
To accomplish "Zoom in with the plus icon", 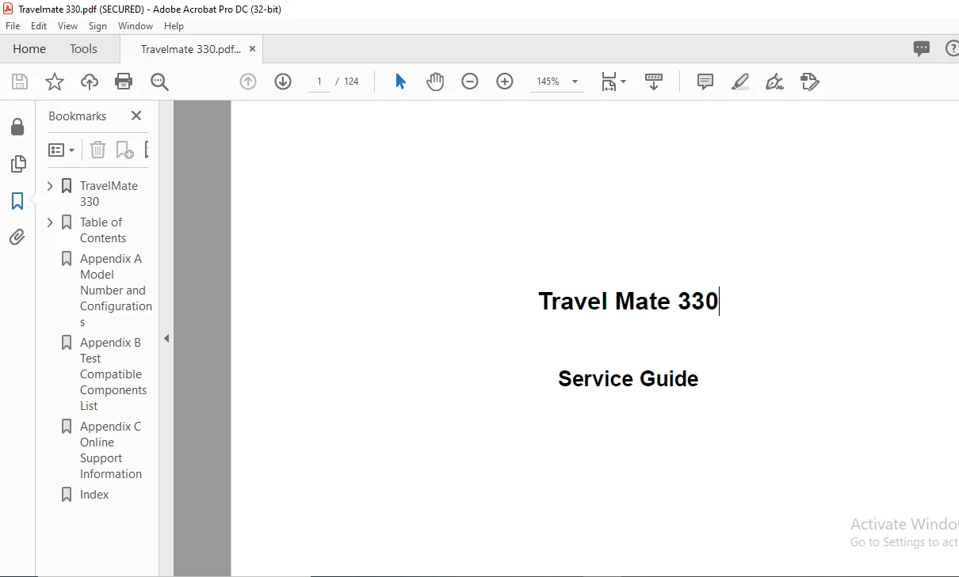I will coord(505,82).
